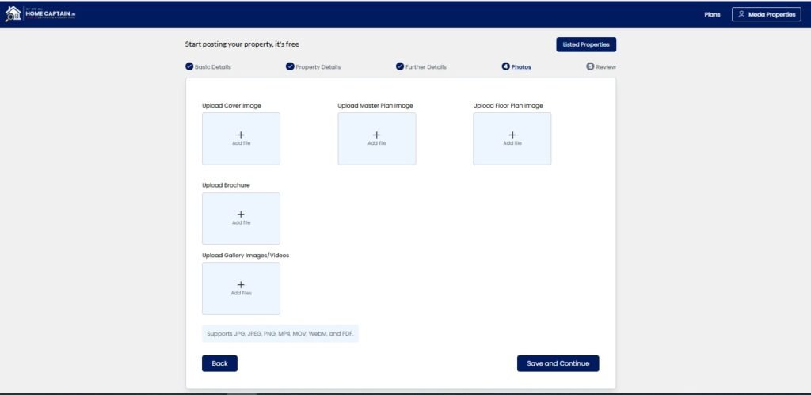
Task: Click the 'Add files' text in gallery upload box
Action: (241, 293)
